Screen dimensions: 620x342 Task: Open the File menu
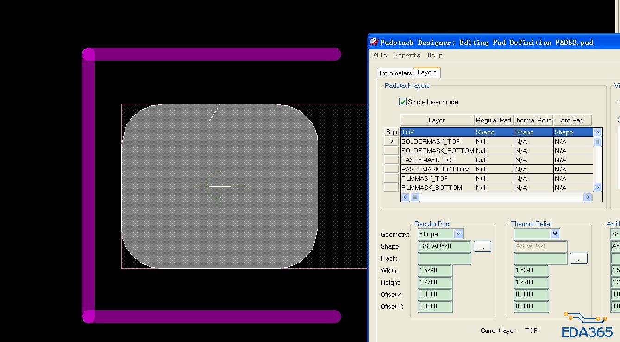(379, 55)
